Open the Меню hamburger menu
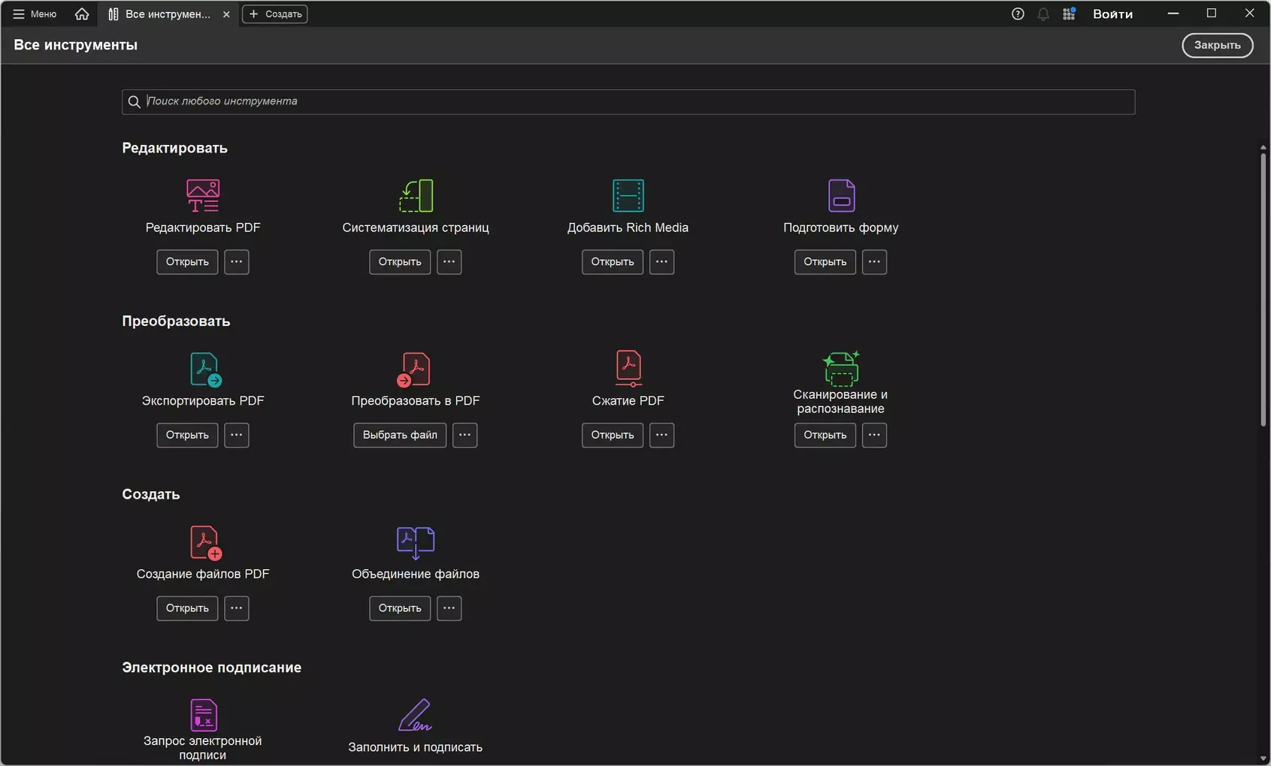 point(35,14)
